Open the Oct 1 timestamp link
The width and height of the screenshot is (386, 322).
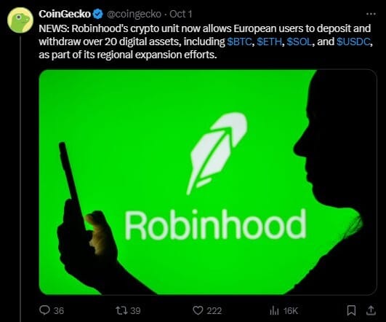coord(181,14)
